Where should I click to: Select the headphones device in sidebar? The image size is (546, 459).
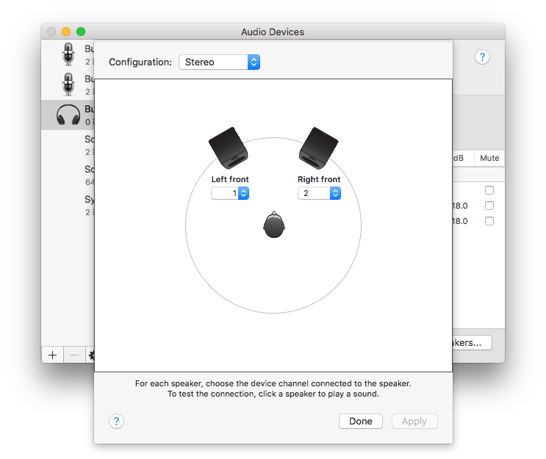tap(68, 115)
